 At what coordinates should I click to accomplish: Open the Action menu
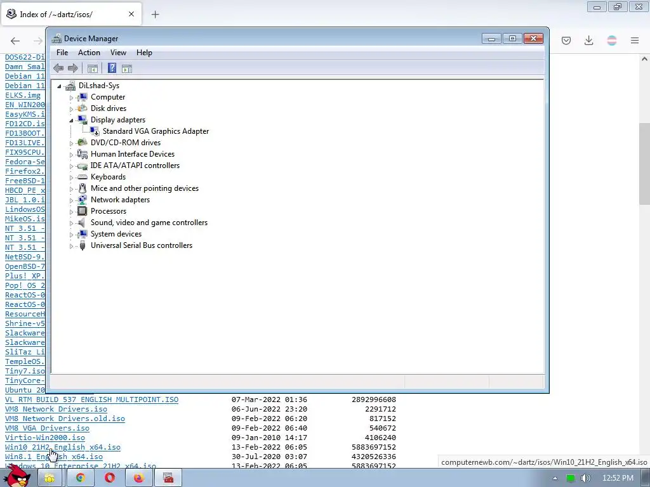(89, 53)
